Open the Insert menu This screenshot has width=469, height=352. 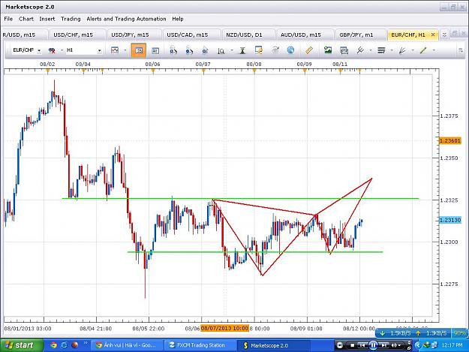pyautogui.click(x=47, y=19)
